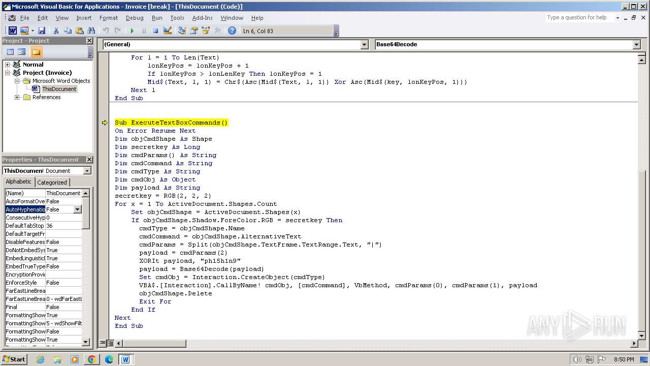The height and width of the screenshot is (366, 650).
Task: Open the Base64Decode procedure dropdown
Action: [637, 44]
